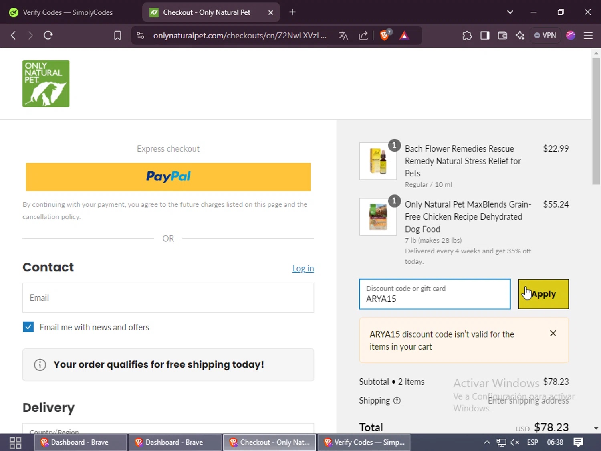Share this page via share icon

[363, 36]
